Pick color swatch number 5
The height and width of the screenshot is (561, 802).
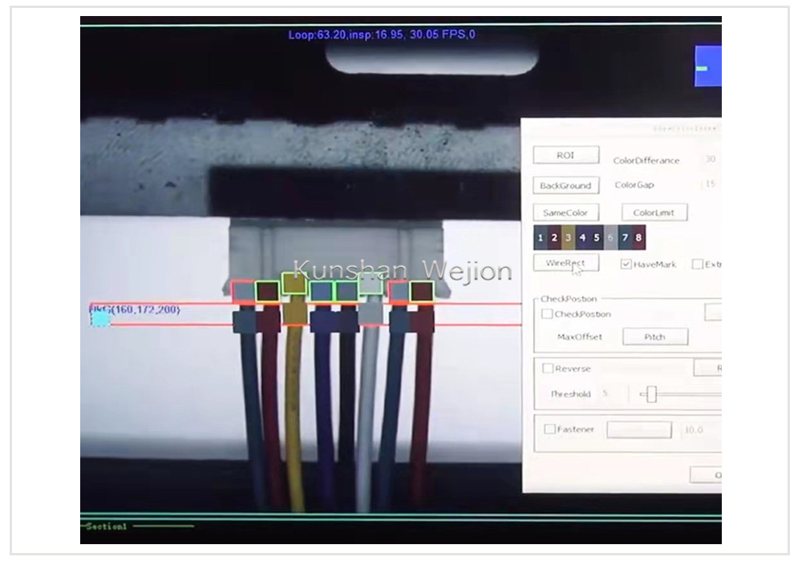(597, 238)
